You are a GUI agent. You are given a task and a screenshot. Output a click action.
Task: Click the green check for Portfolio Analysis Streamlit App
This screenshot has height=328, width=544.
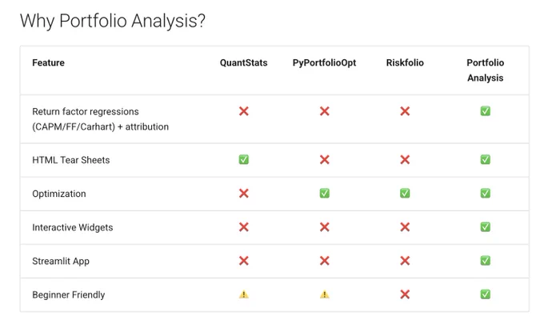pyautogui.click(x=485, y=261)
